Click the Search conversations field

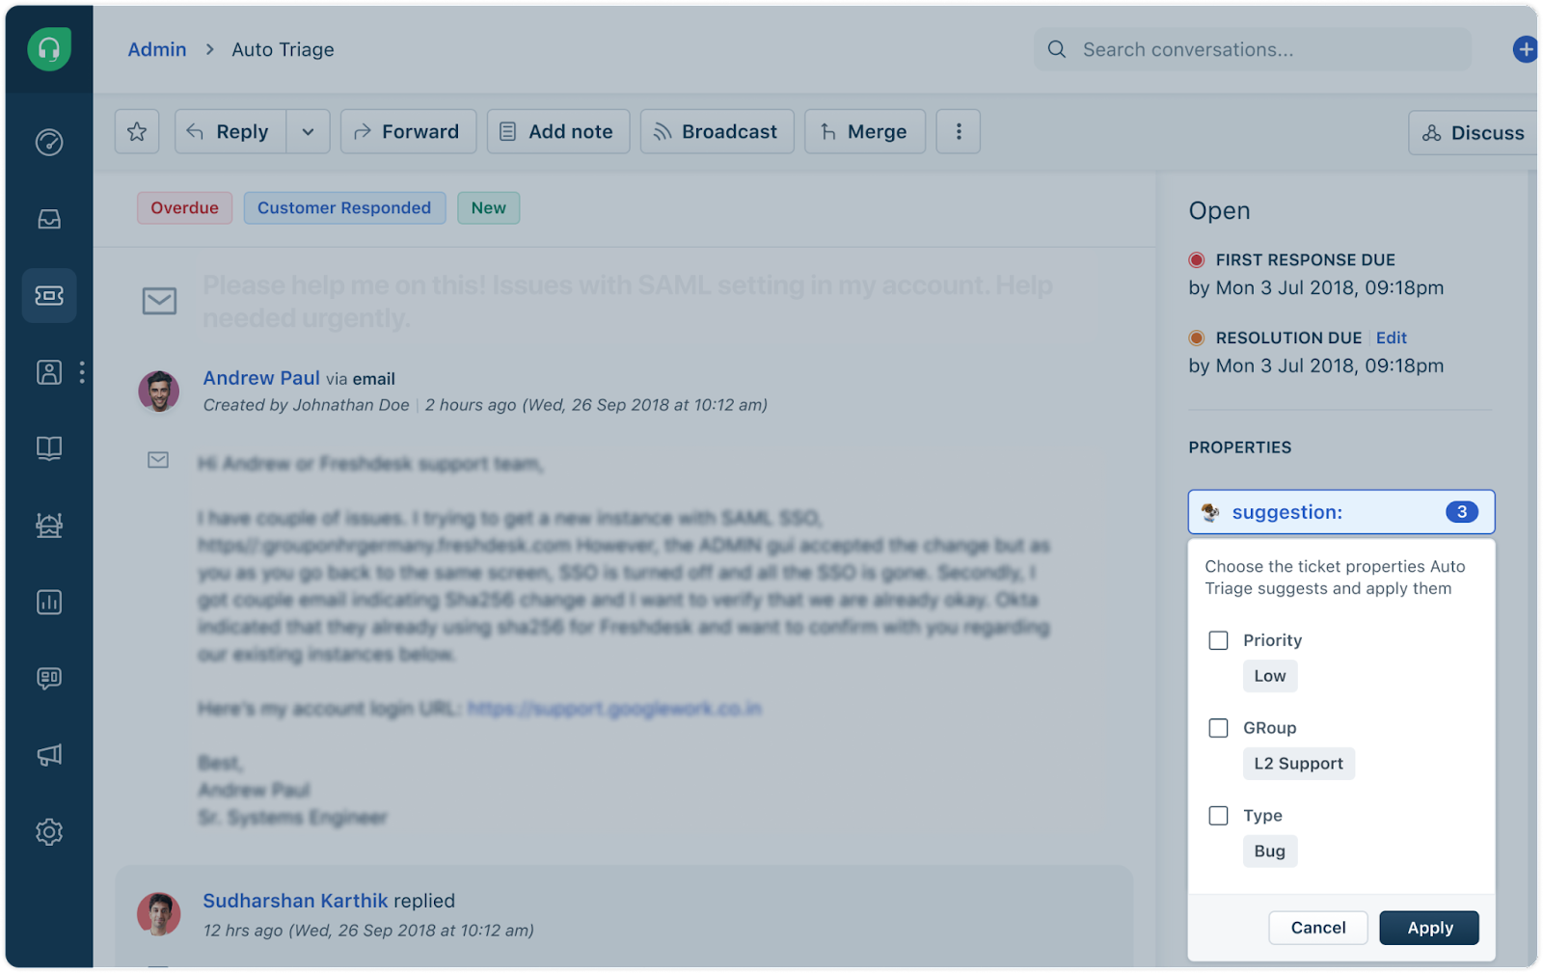click(x=1254, y=49)
